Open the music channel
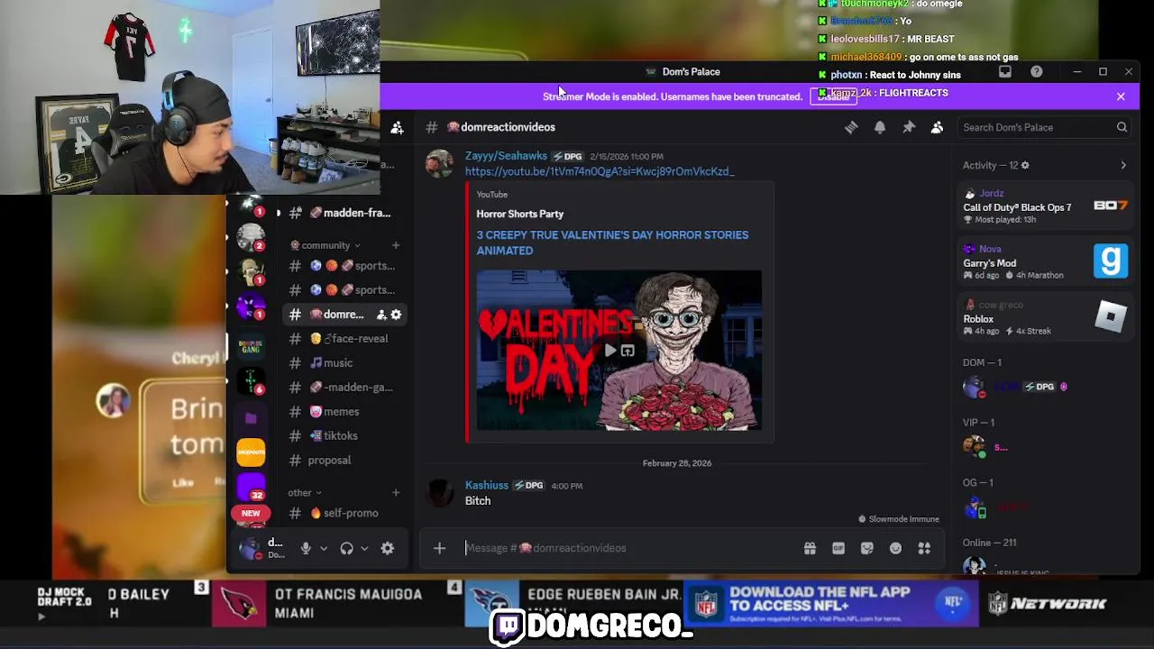This screenshot has width=1154, height=649. [x=343, y=363]
